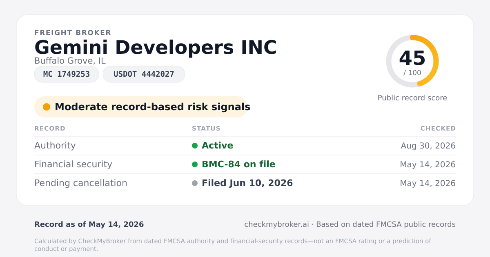490x257 pixels.
Task: Select the USDOT 4442027 pill
Action: [x=144, y=74]
